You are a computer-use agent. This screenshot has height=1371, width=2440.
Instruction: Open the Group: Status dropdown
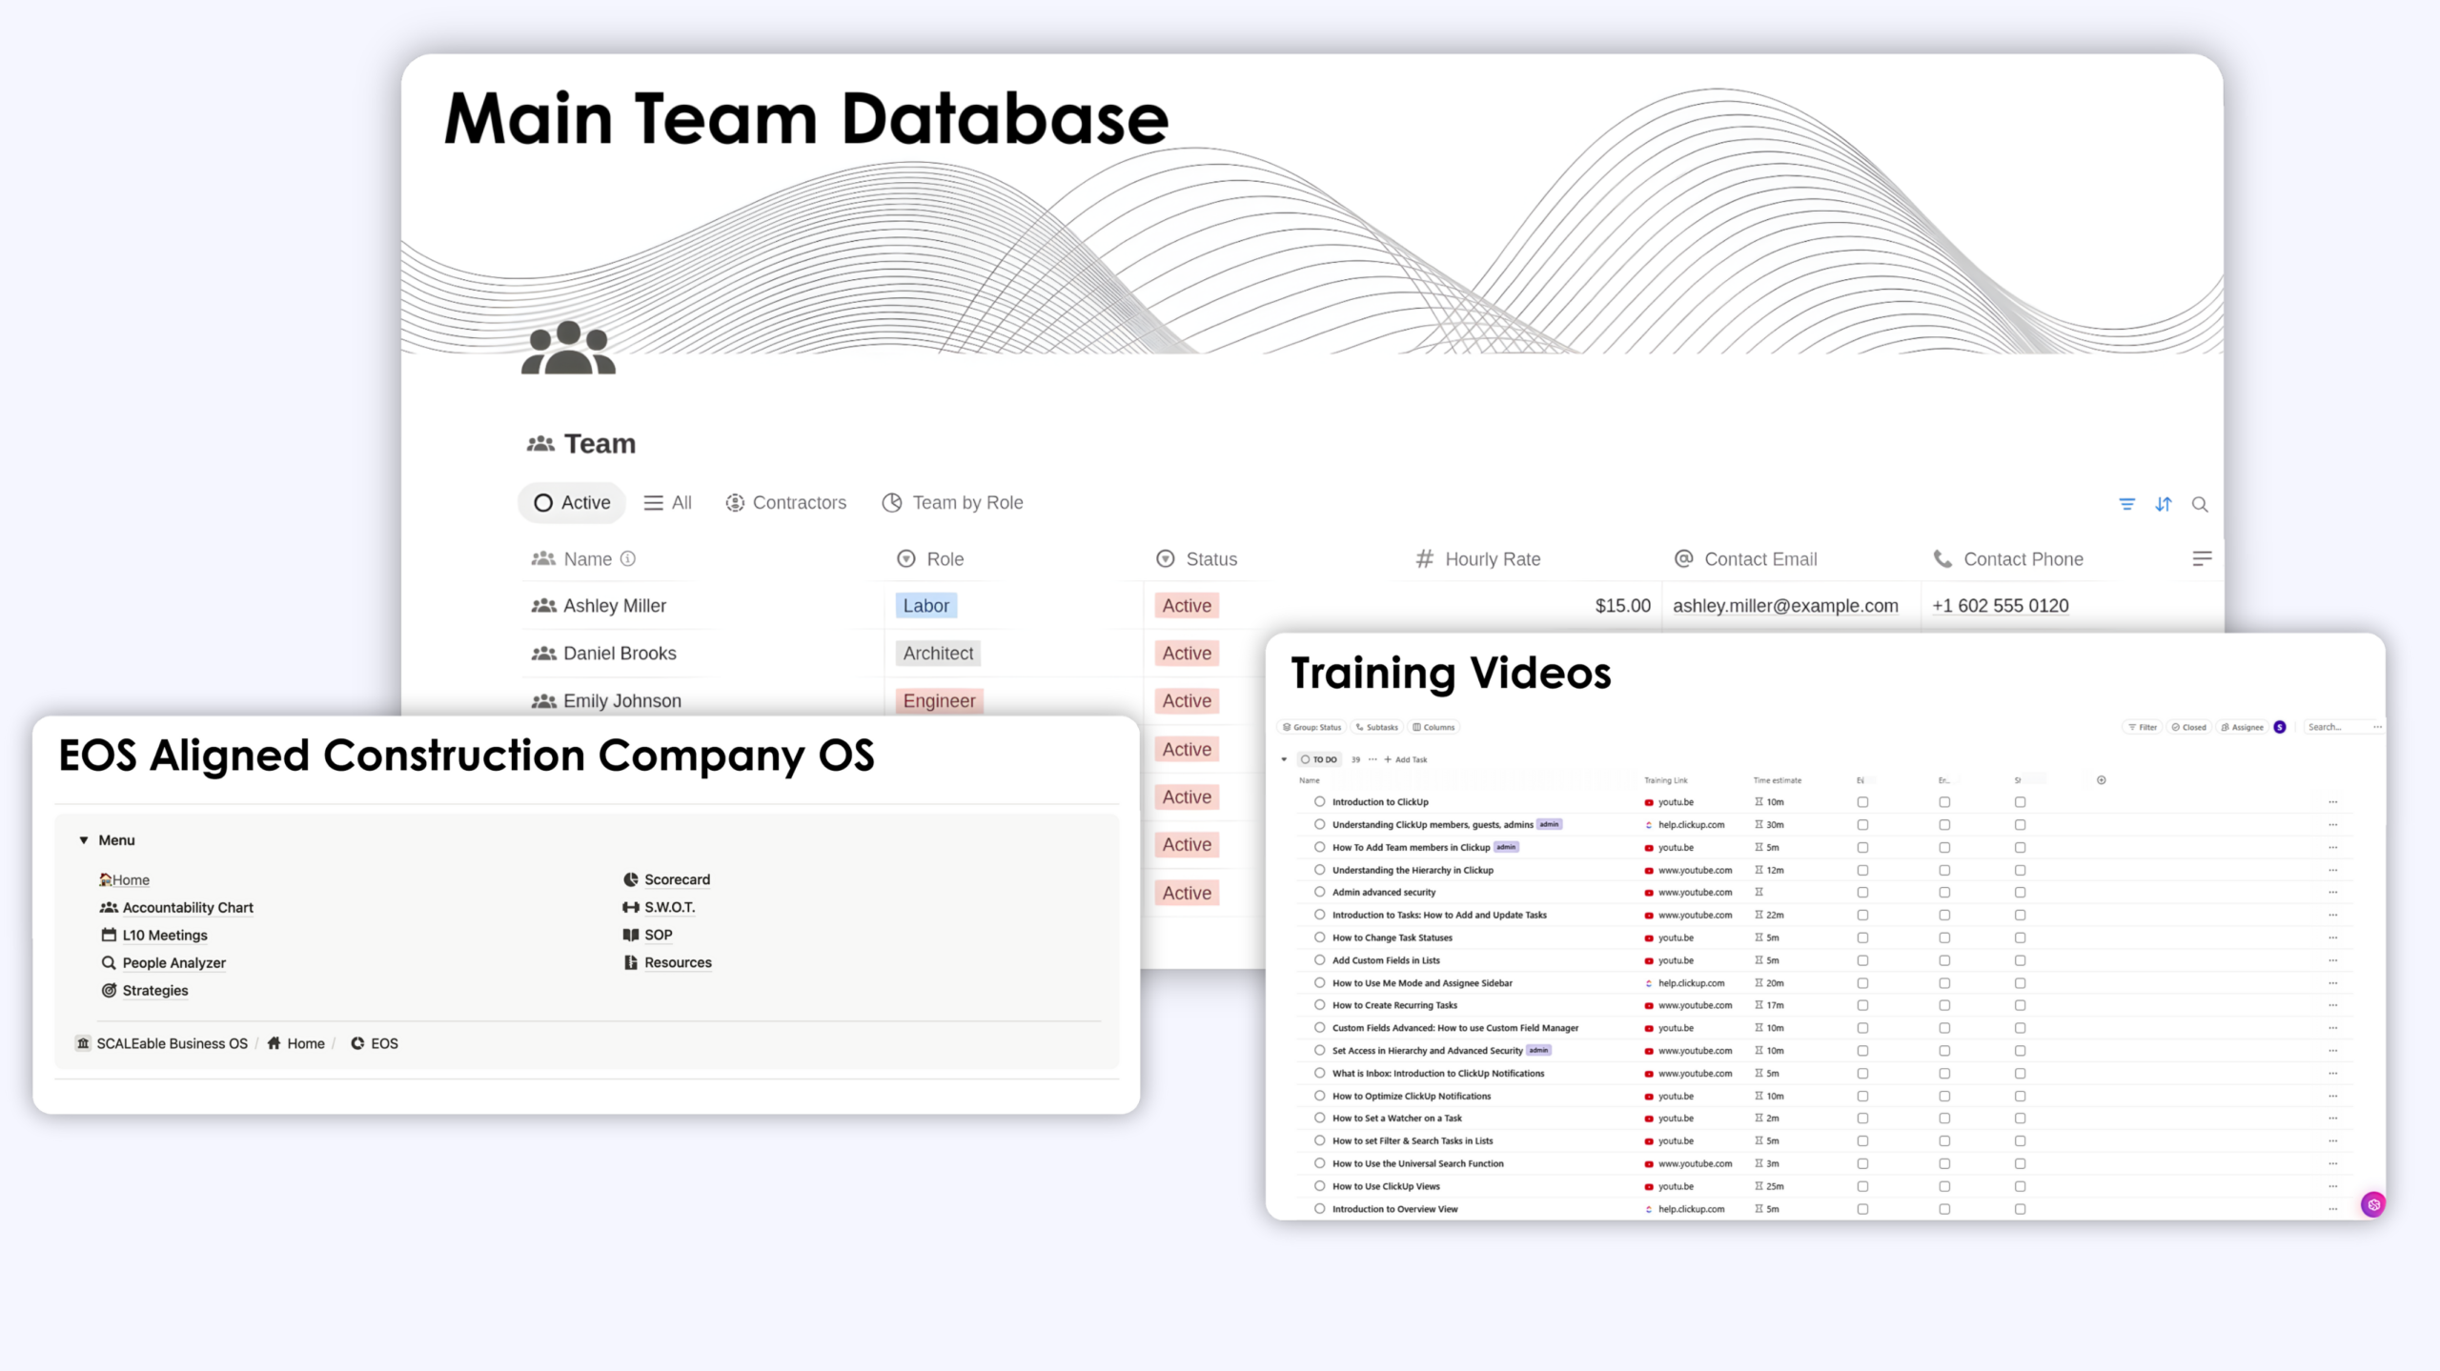[x=1312, y=727]
